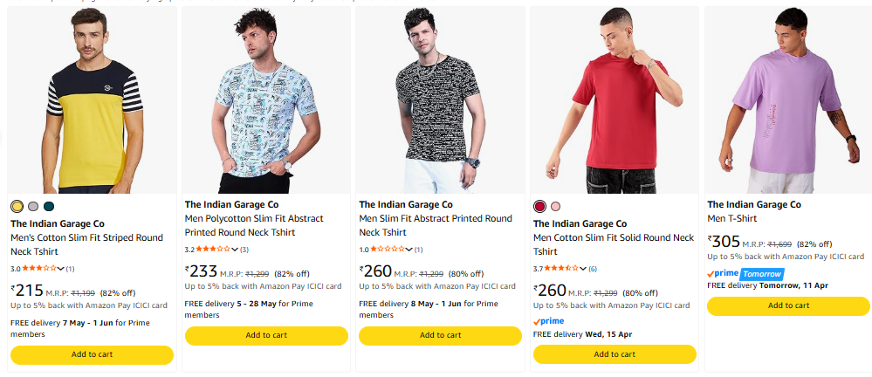Screen dimensions: 872x377
Task: Add the ₹233 abstract tshirt to cart
Action: [x=266, y=335]
